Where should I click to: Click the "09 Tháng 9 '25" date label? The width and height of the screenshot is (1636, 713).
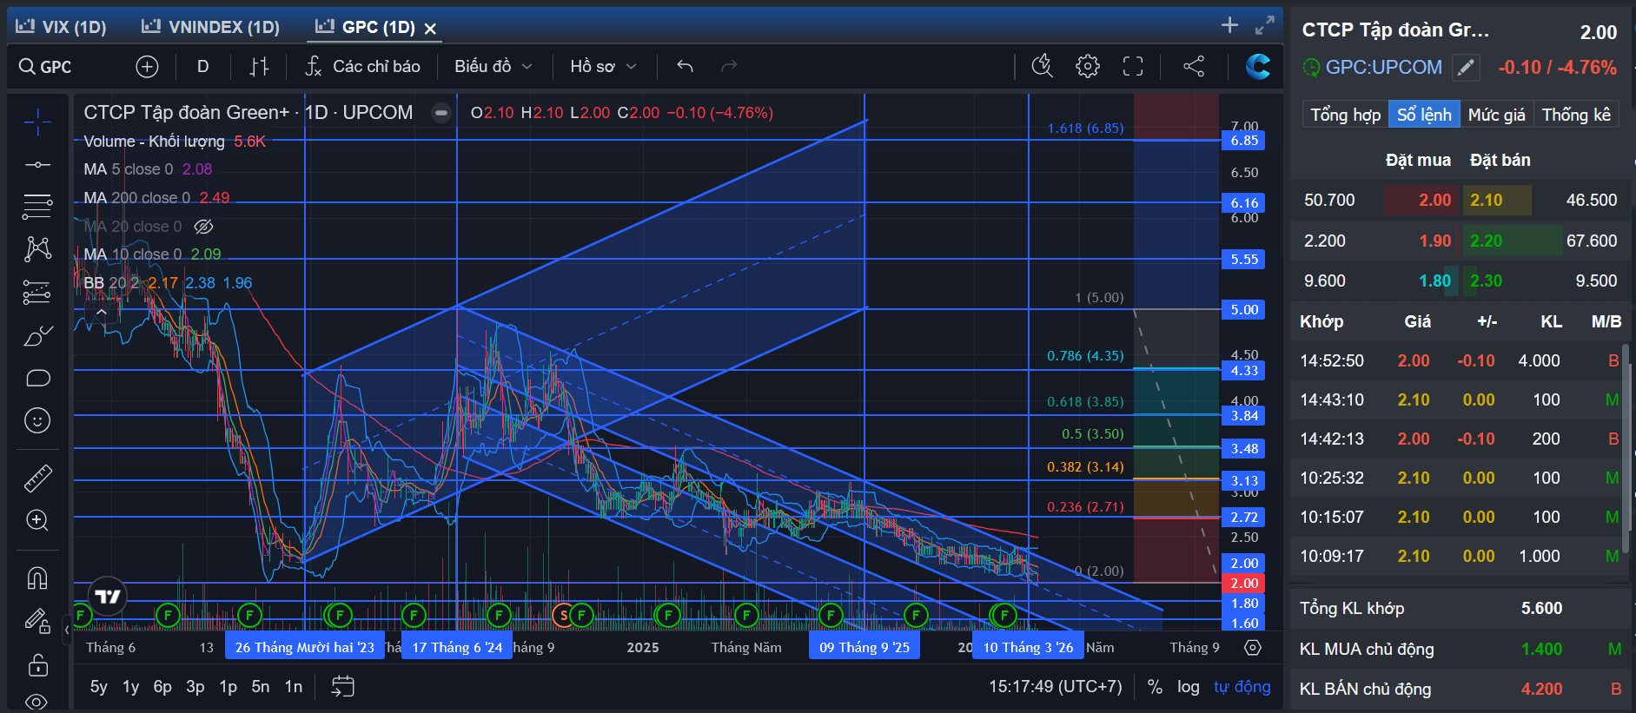pyautogui.click(x=864, y=647)
